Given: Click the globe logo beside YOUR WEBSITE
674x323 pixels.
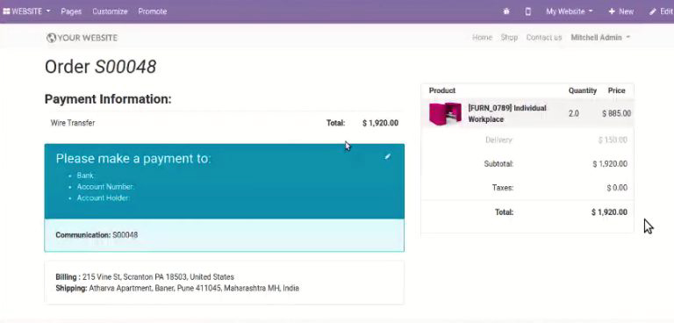Looking at the screenshot, I should pyautogui.click(x=51, y=38).
